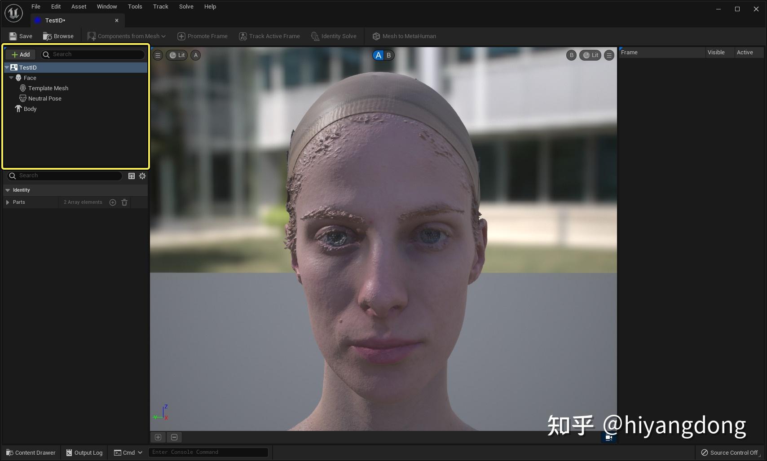Screen dimensions: 767x461
Task: Click the Save button
Action: click(21, 36)
